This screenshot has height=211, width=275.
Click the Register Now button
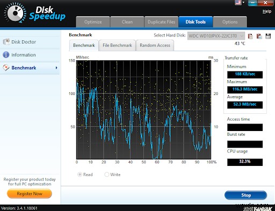click(x=30, y=194)
